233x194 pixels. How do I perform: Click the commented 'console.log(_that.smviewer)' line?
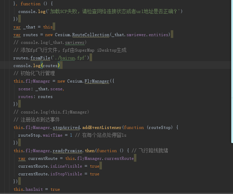point(50,43)
